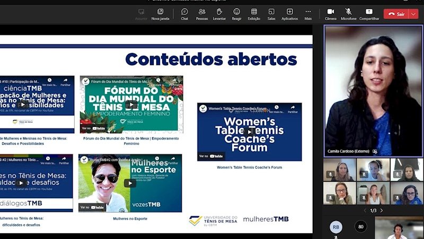Viewport: 424px width, 239px height.
Task: Leave the meeting with Sair
Action: pyautogui.click(x=396, y=14)
